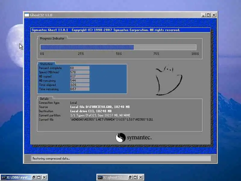The image size is (241, 181).
Task: Click the Destination Local drive [1] text
Action: (91, 111)
